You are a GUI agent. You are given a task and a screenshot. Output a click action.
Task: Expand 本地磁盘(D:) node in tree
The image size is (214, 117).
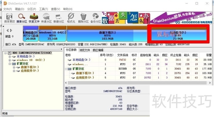pos(10,56)
